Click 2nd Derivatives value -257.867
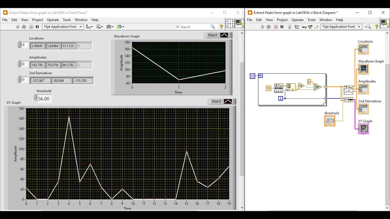The height and width of the screenshot is (219, 390). (40, 81)
